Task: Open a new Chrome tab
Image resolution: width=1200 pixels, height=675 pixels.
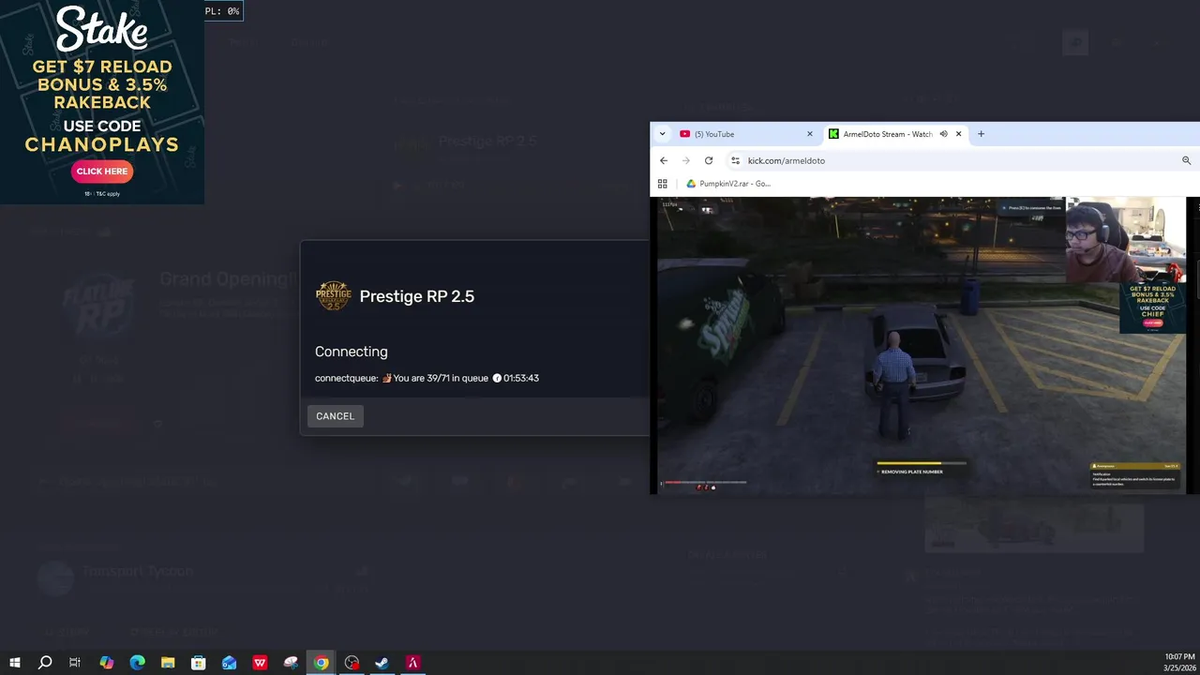Action: 981,134
